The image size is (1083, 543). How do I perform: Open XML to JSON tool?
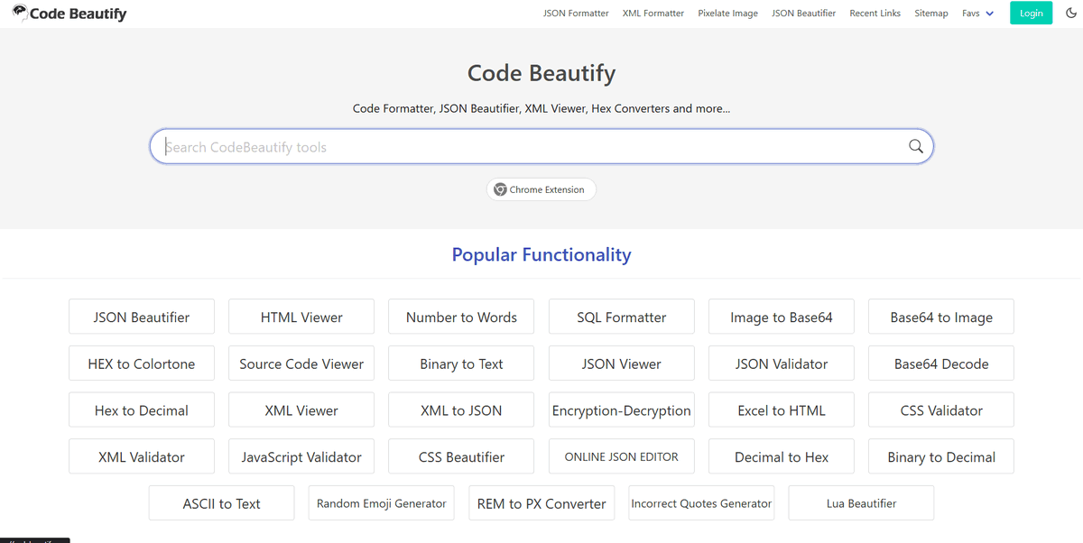[461, 410]
